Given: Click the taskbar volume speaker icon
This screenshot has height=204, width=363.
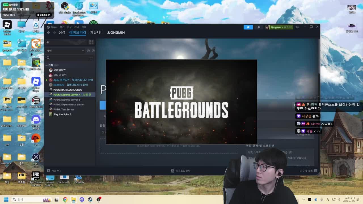Looking at the screenshot, I should 338,199.
